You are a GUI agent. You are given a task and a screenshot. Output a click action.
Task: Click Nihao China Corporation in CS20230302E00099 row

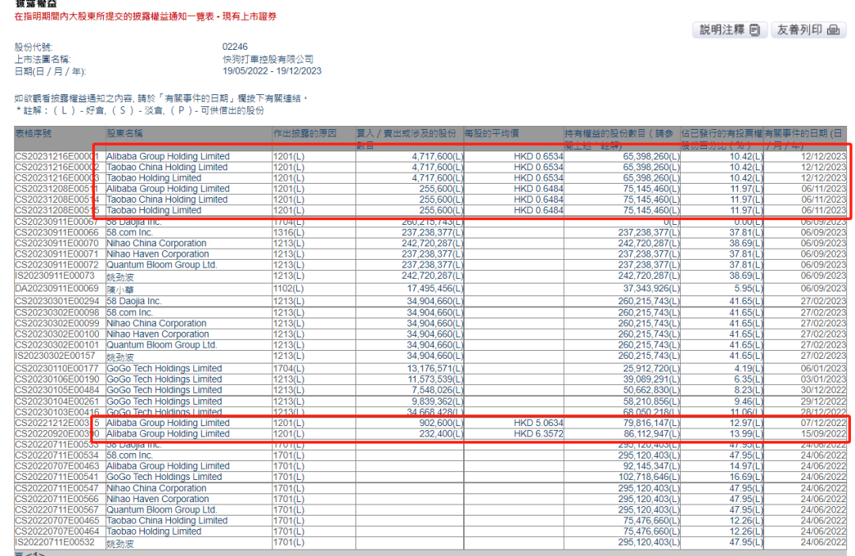tap(156, 324)
